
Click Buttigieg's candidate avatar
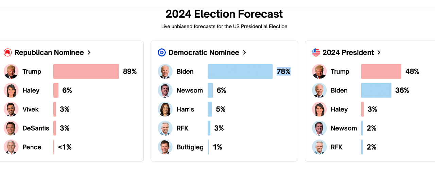coord(165,147)
